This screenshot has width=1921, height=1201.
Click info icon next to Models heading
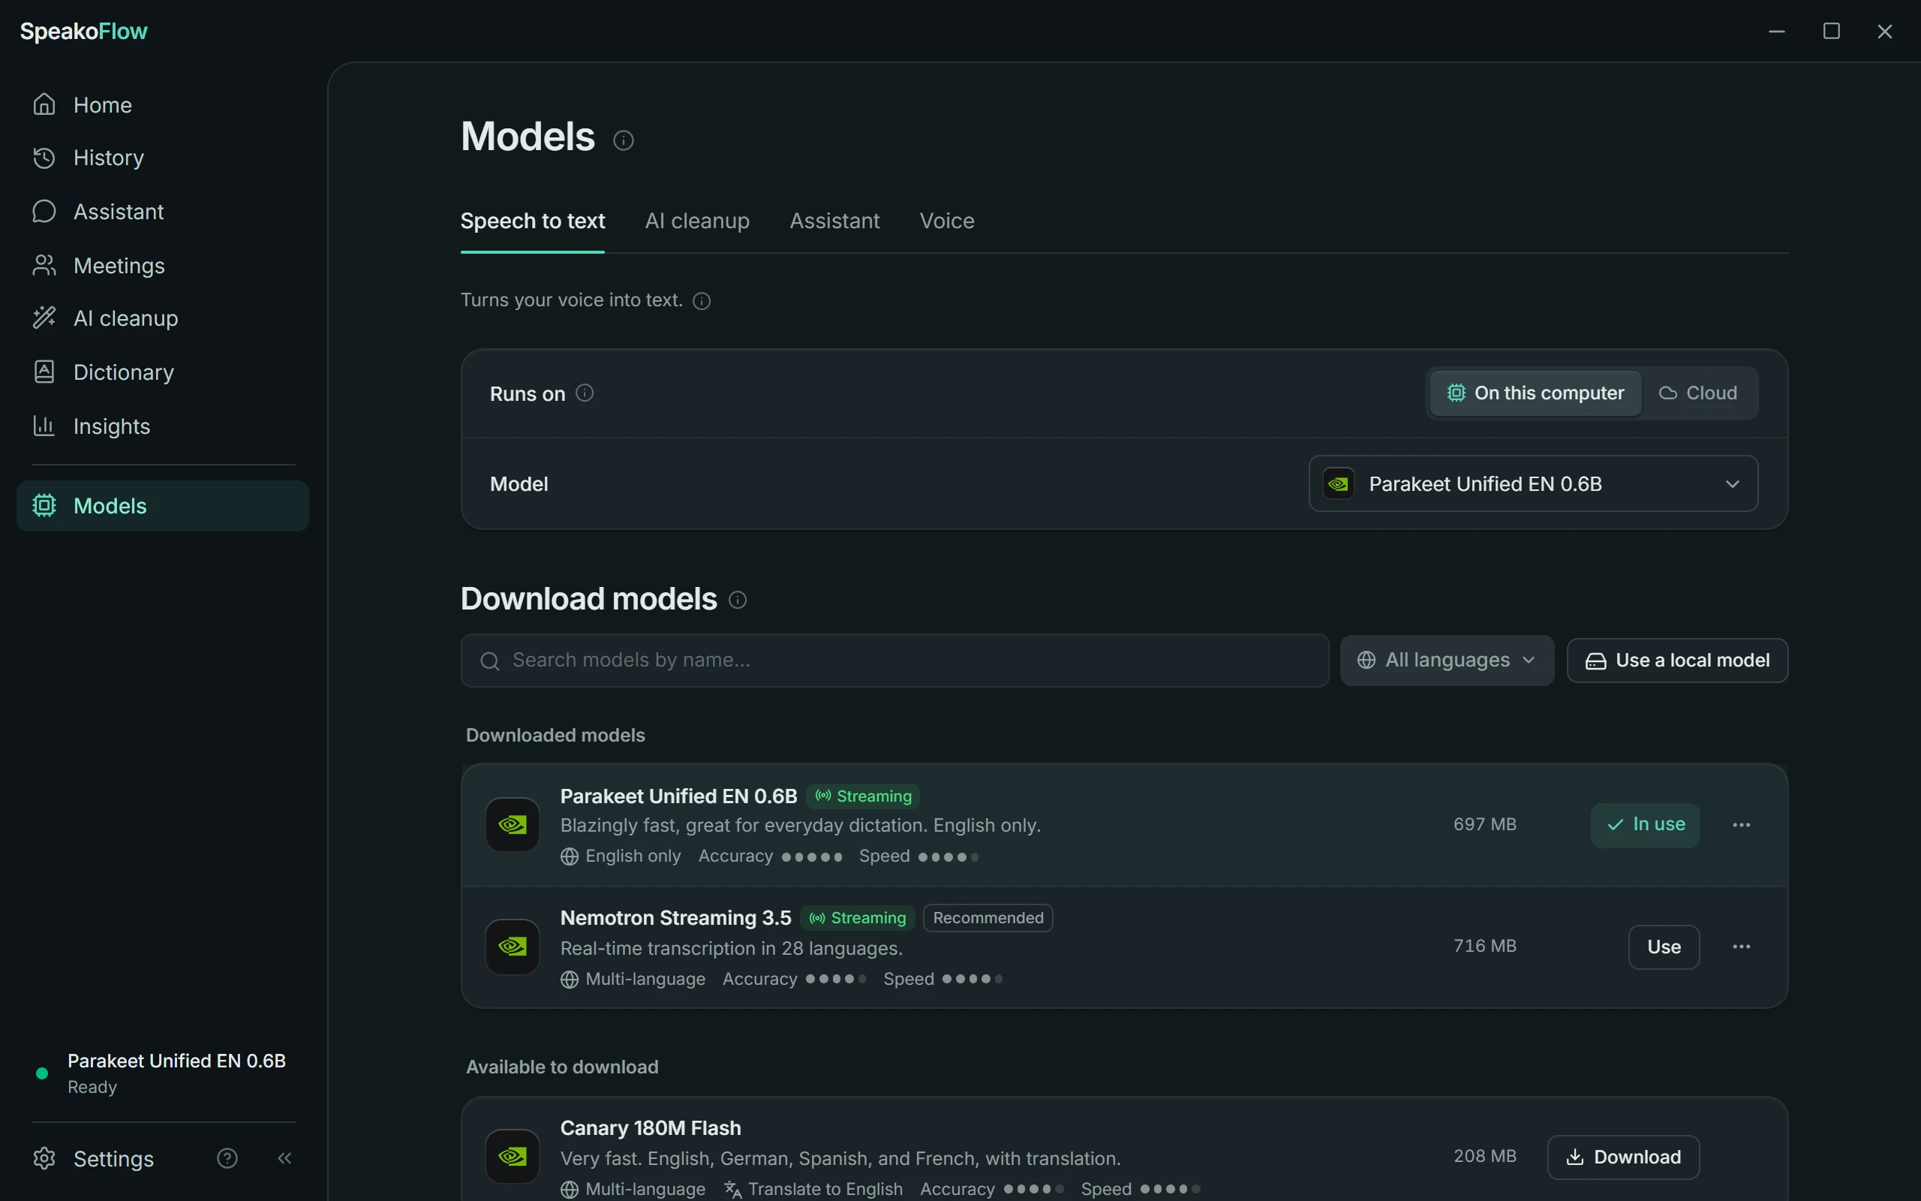coord(623,140)
